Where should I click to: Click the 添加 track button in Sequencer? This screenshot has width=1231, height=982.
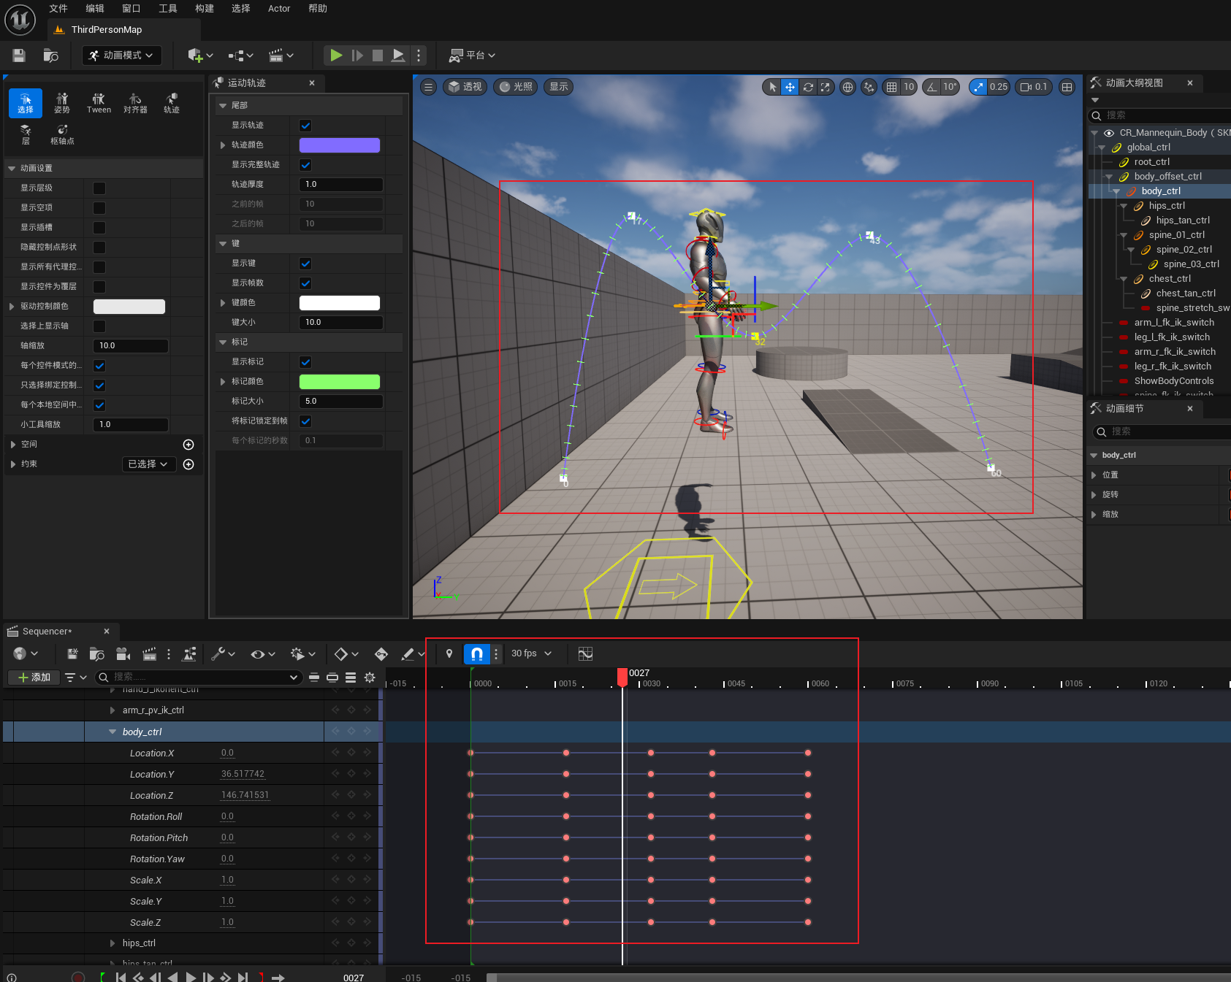[34, 678]
